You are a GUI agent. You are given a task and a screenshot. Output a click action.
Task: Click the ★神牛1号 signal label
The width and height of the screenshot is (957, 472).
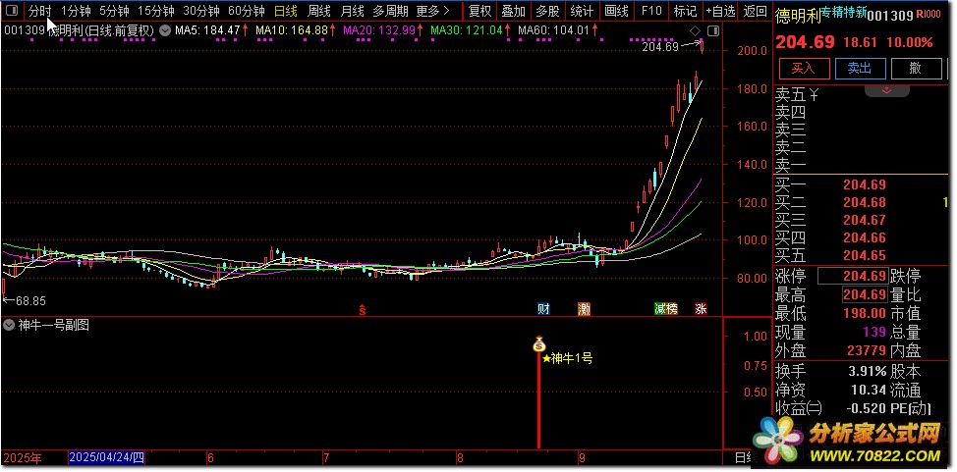567,358
